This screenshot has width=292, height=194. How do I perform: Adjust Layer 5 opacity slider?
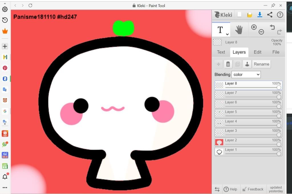coord(279,116)
